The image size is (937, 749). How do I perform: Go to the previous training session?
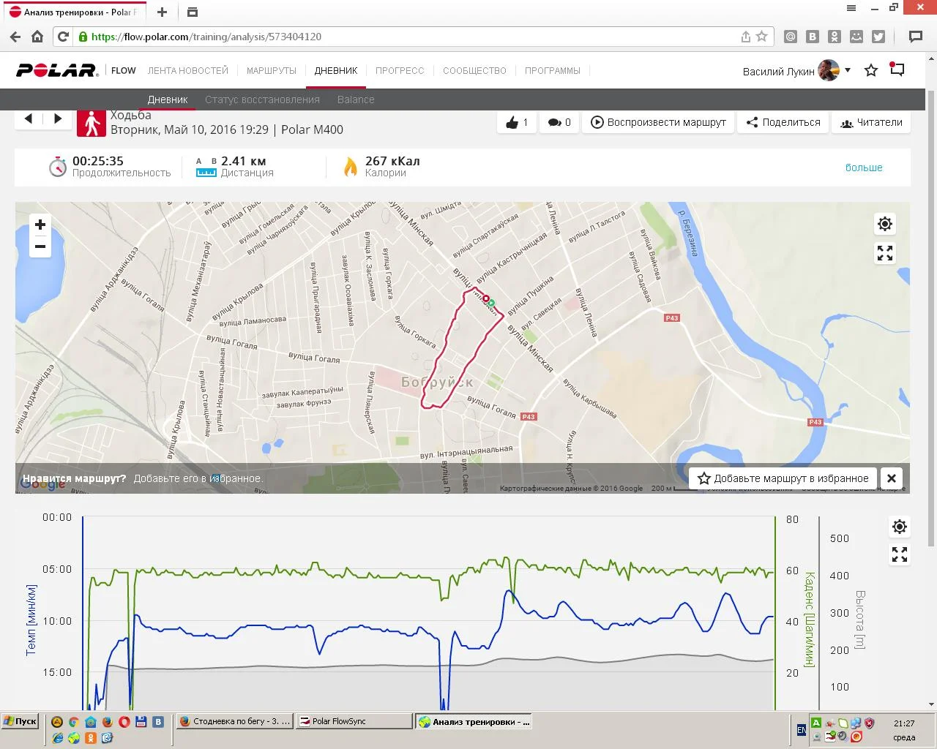[29, 118]
